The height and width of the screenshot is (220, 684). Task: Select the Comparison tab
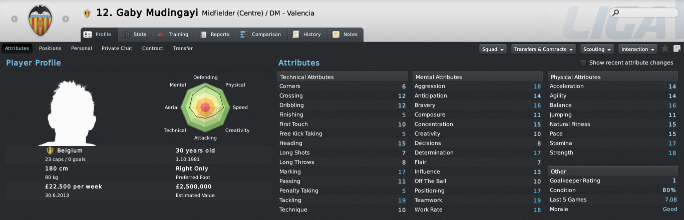[x=261, y=34]
